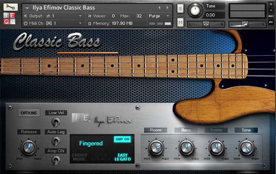Toggle EASY LEGATO in the display
276x174 pixels.
123,157
